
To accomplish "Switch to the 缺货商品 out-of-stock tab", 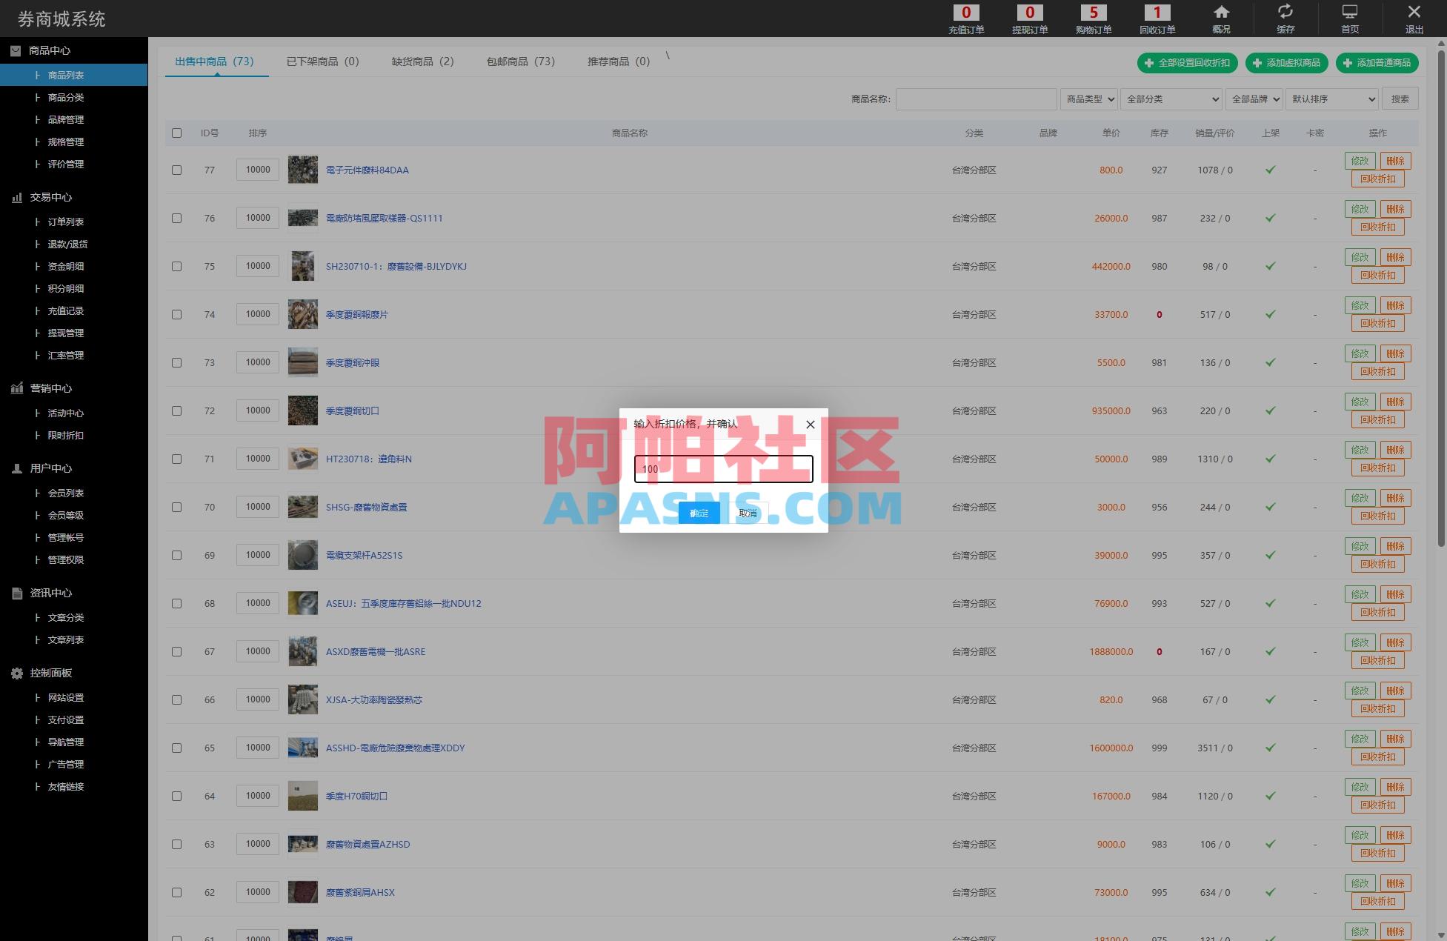I will point(422,61).
